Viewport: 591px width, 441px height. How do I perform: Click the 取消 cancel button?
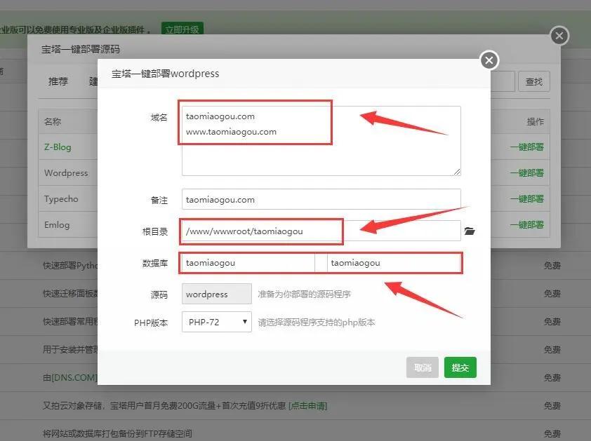click(x=423, y=367)
